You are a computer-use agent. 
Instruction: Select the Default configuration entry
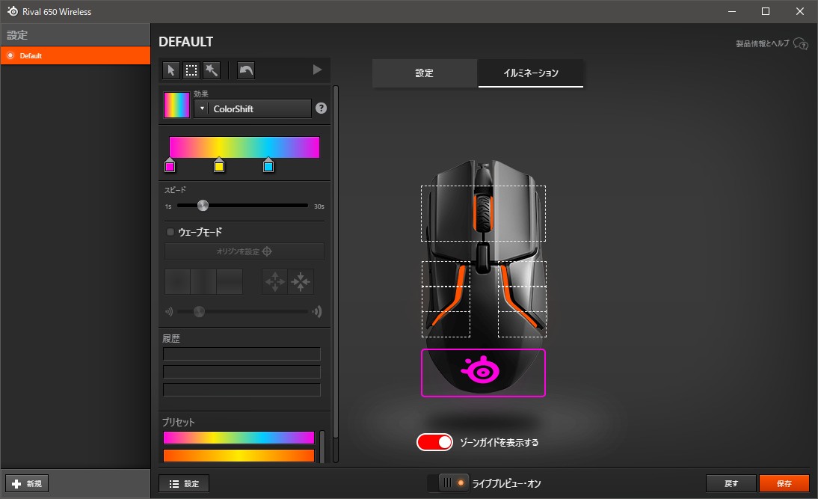(76, 55)
